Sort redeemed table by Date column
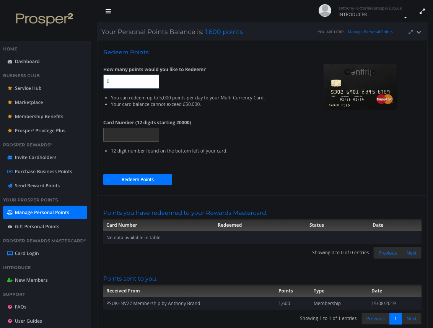433x328 pixels. tap(378, 225)
